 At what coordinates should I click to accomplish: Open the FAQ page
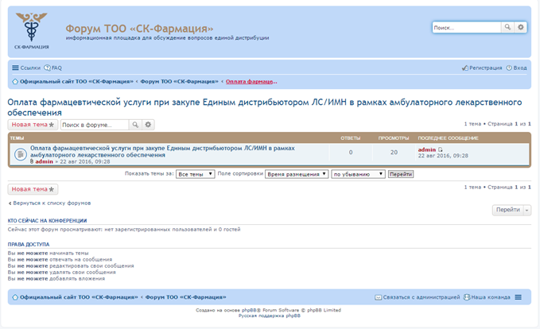pyautogui.click(x=53, y=68)
